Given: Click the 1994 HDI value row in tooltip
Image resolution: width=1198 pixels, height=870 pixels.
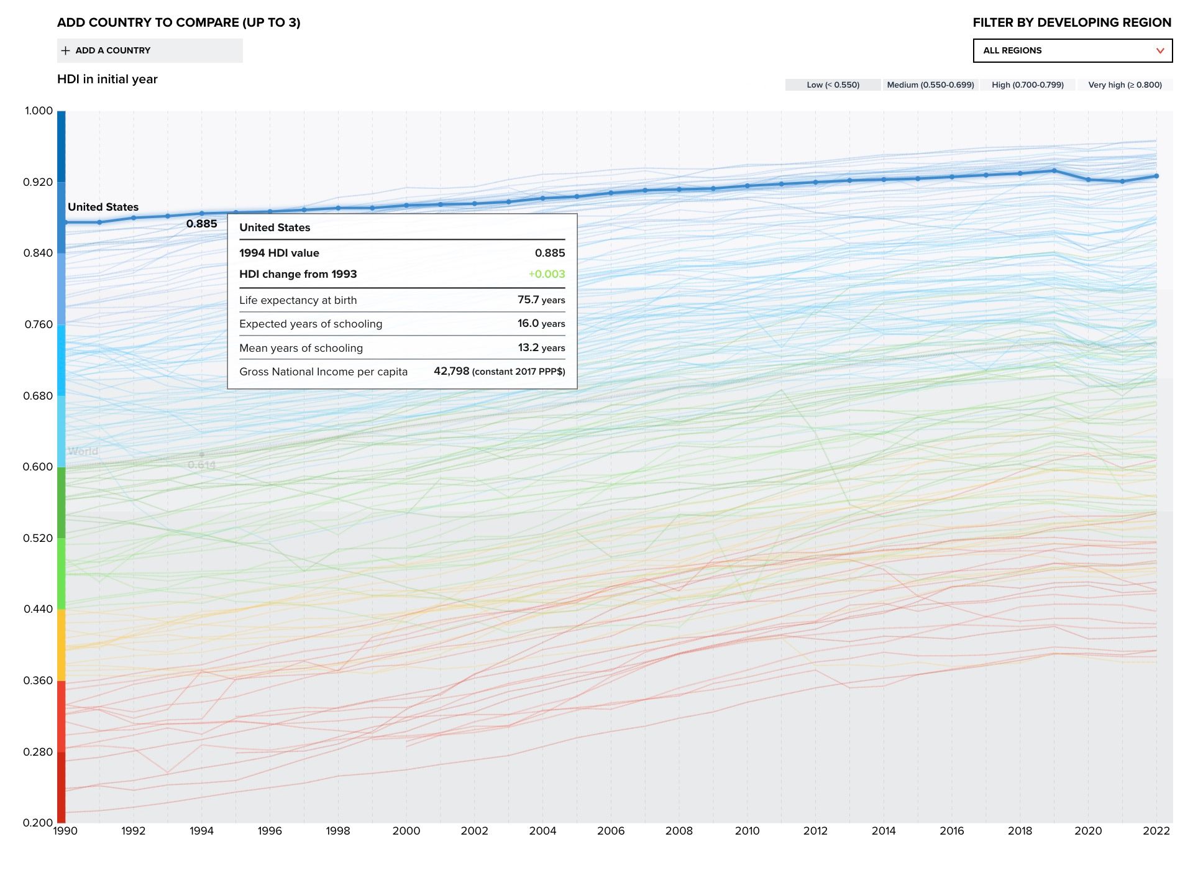Looking at the screenshot, I should [402, 253].
